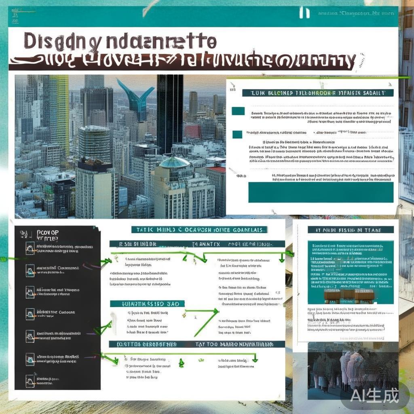Toggle the second teal square in upper-right panel
414x414 pixels.
[x=237, y=134]
